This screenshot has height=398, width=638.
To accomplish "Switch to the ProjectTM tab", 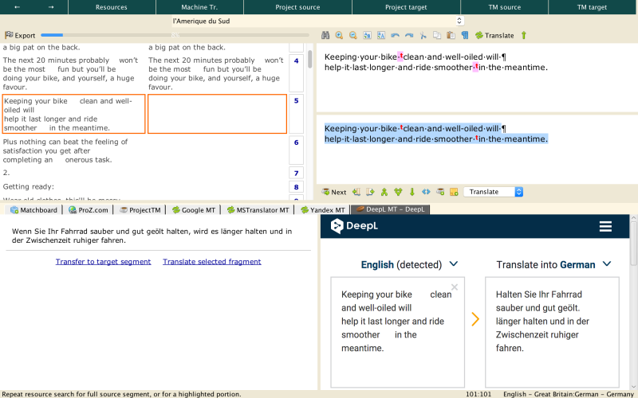I will pyautogui.click(x=140, y=210).
